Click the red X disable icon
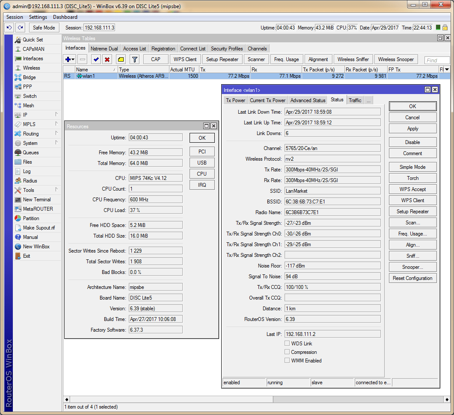This screenshot has height=415, width=454. pos(107,59)
